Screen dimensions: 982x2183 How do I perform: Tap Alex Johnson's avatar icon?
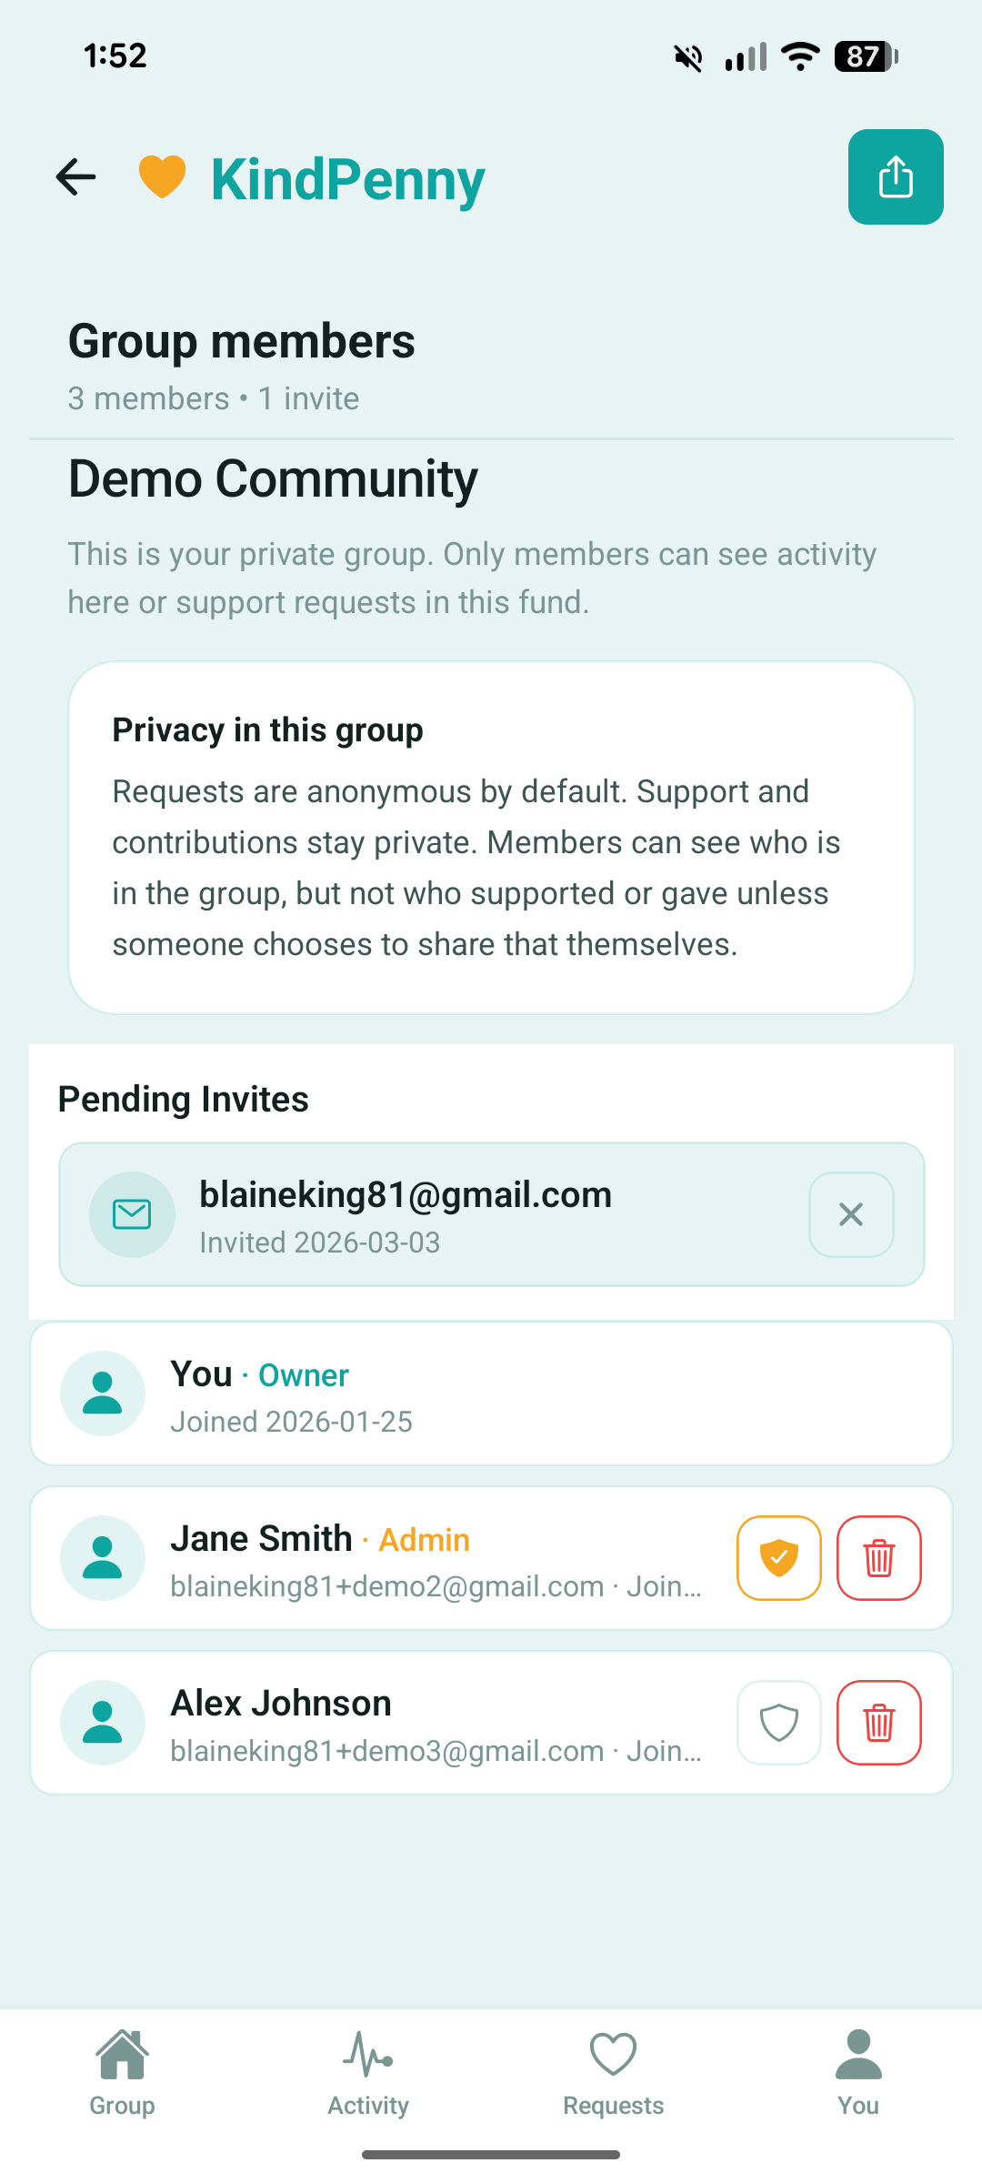(103, 1723)
